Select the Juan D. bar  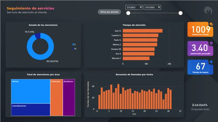tap(142, 31)
